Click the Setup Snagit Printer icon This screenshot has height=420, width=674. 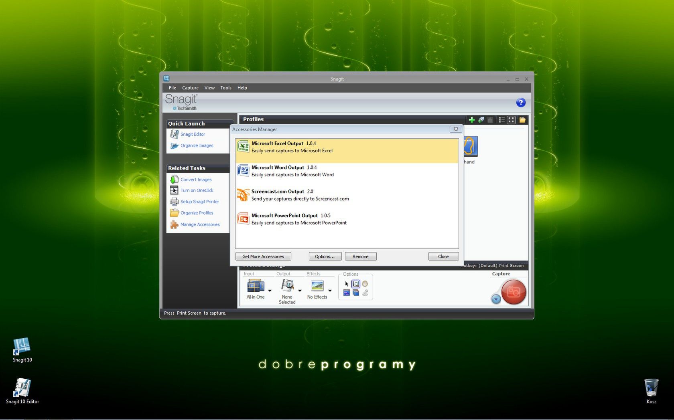pyautogui.click(x=174, y=202)
